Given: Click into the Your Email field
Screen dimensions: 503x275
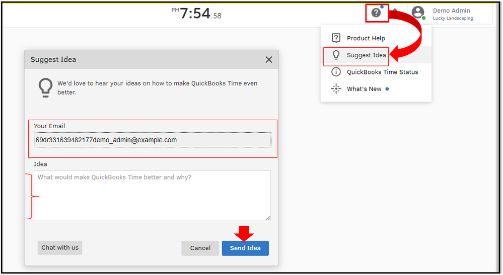Looking at the screenshot, I should pos(153,140).
